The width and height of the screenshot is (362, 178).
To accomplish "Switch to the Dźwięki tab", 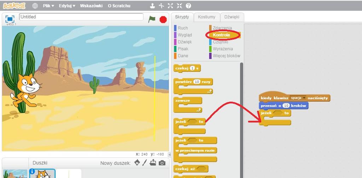I will (232, 17).
